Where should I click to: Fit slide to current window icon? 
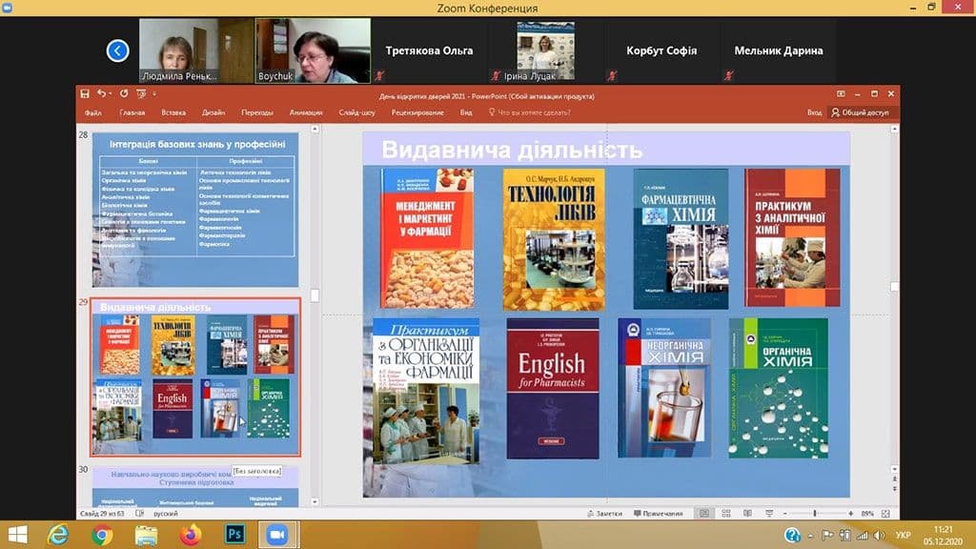885,514
